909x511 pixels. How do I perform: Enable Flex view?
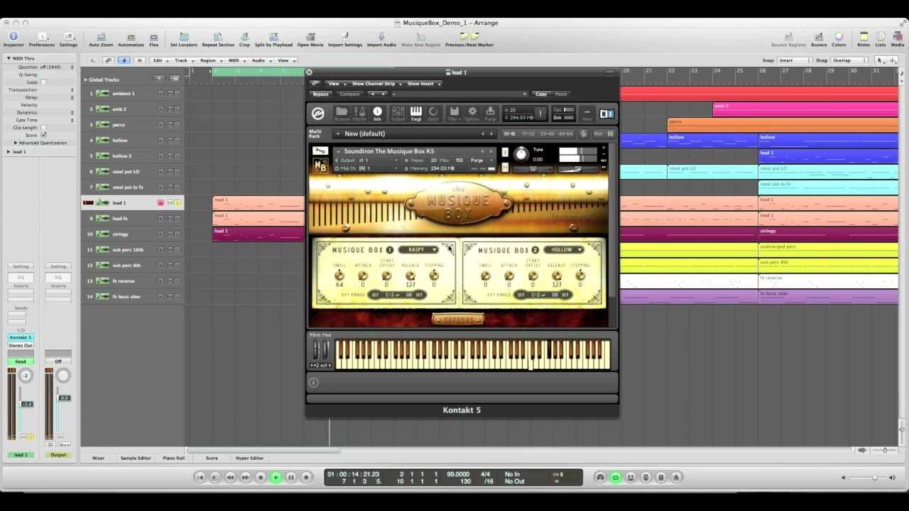click(153, 40)
